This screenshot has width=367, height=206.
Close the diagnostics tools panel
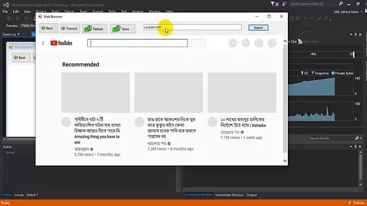pos(360,34)
